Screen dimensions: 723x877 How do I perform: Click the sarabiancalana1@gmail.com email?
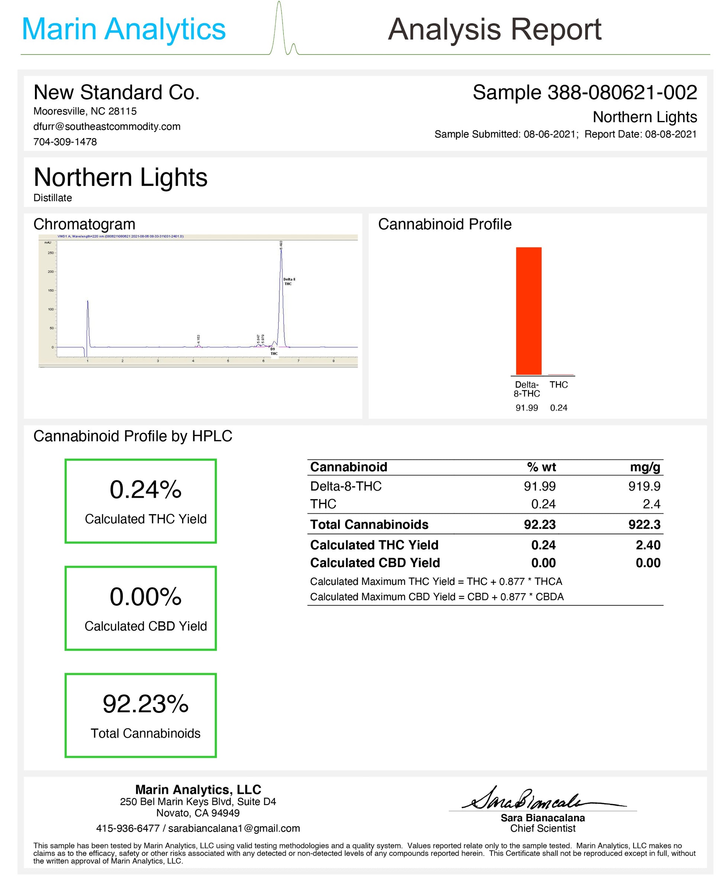point(234,828)
